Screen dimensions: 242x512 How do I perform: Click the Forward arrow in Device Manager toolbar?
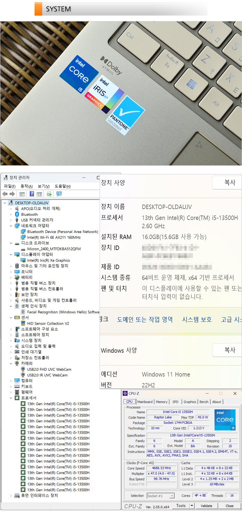pos(12,194)
